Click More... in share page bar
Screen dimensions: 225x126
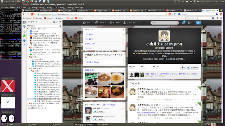pos(79,18)
